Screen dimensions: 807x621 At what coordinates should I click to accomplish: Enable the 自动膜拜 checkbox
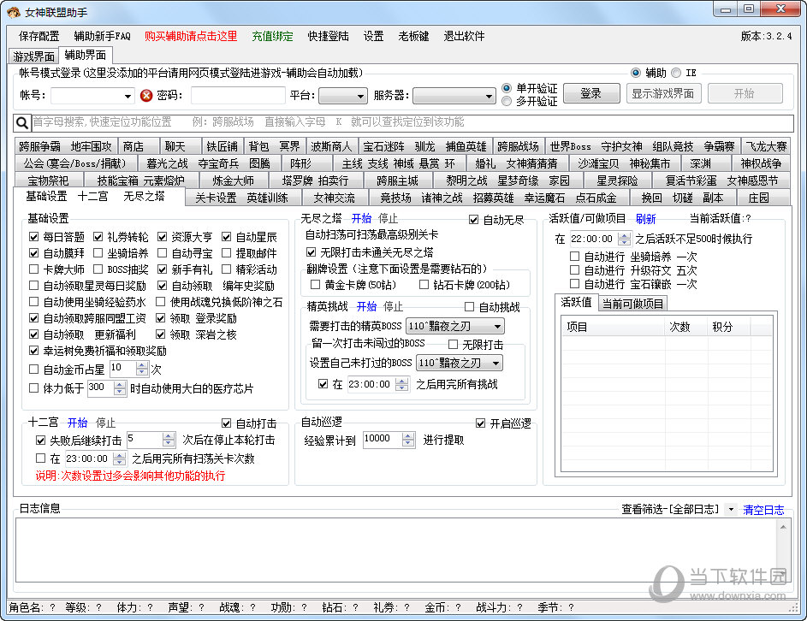[x=33, y=251]
